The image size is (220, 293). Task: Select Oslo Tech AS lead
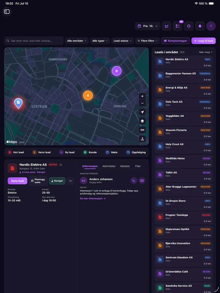(x=184, y=105)
